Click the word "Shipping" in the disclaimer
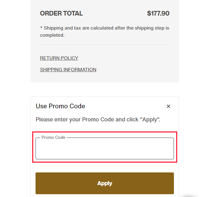The image size is (206, 197). pyautogui.click(x=54, y=28)
